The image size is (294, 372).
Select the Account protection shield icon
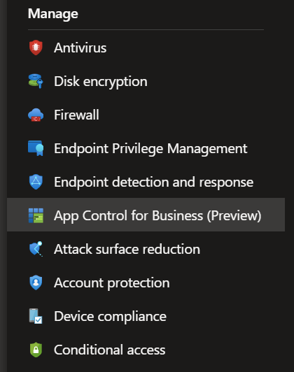36,282
